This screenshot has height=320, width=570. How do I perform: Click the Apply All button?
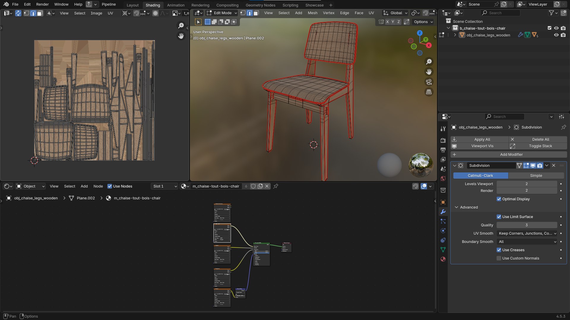click(479, 139)
